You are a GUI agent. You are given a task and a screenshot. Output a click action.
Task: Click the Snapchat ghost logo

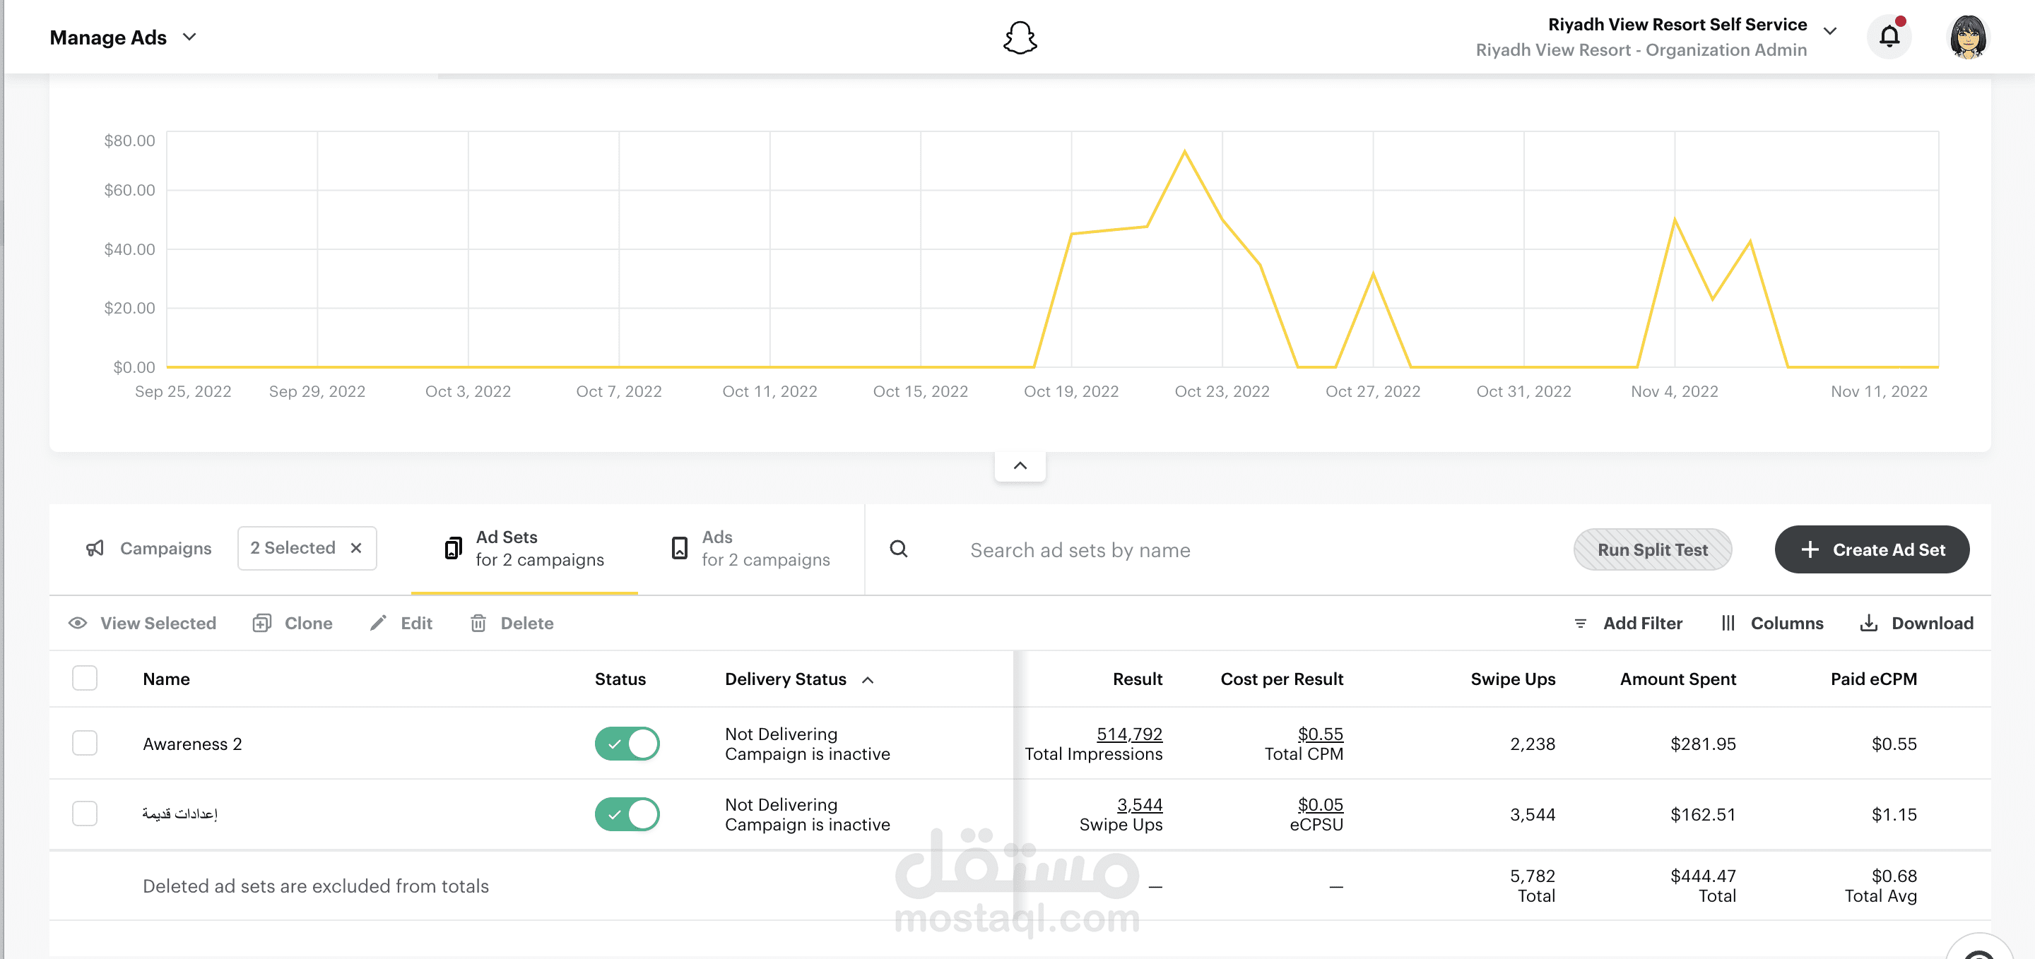[1020, 37]
